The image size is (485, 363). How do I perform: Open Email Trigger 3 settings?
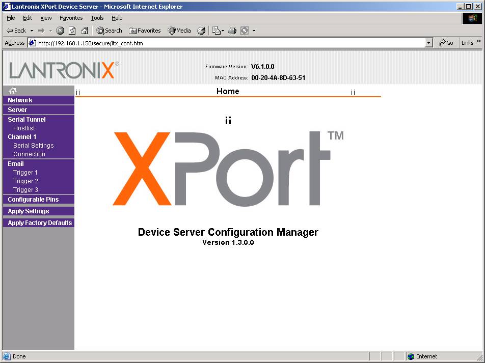point(25,190)
